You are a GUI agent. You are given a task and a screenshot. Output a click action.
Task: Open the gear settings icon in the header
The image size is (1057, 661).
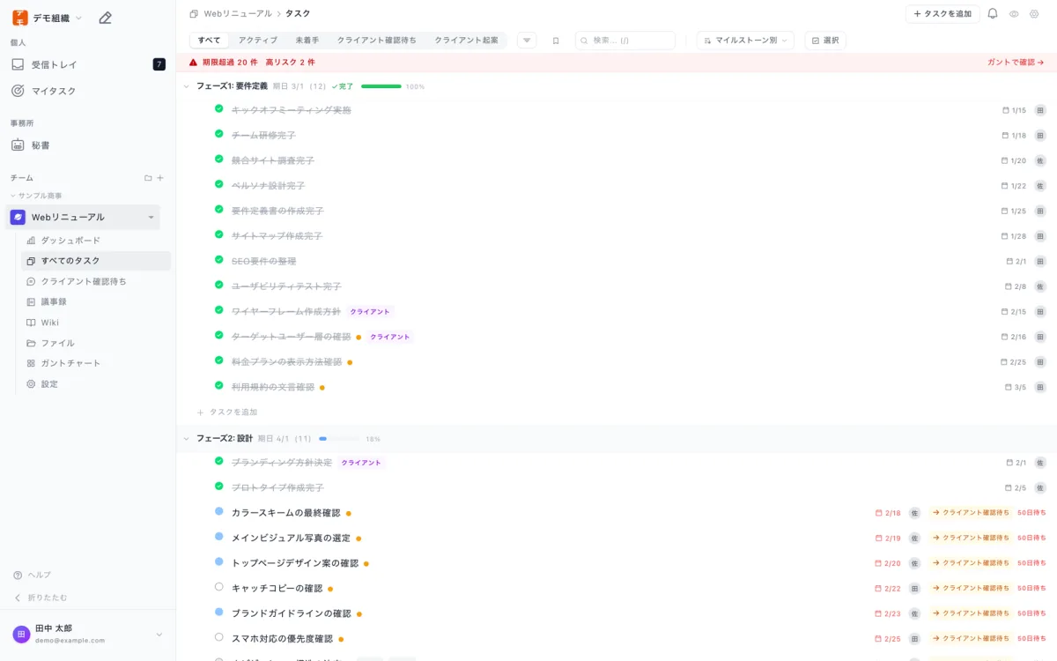click(x=1034, y=14)
